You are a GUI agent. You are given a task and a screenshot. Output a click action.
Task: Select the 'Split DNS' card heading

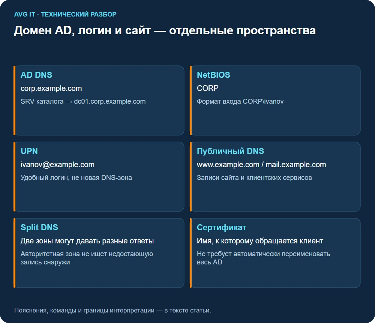(39, 227)
